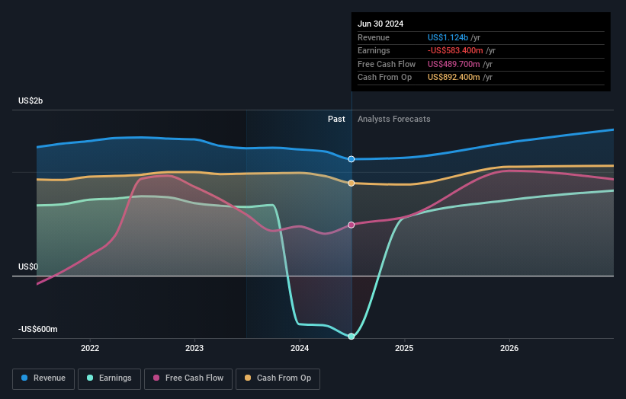Click the US$489.700m free cash flow value
This screenshot has height=399, width=626.
454,64
